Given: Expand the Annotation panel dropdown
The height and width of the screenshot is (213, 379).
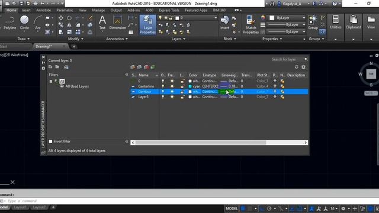Looking at the screenshot, I should coord(117,39).
